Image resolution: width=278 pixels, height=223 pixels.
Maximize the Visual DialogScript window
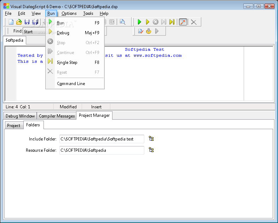(259, 6)
